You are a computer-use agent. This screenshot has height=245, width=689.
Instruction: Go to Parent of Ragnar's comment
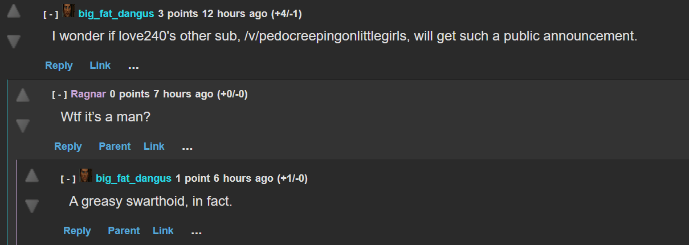(115, 146)
